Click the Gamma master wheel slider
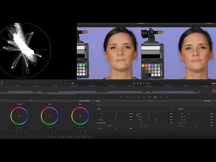 click(x=19, y=128)
